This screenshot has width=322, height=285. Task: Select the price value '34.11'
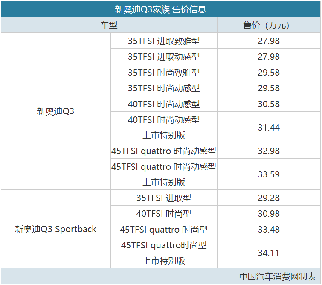[x=269, y=253]
